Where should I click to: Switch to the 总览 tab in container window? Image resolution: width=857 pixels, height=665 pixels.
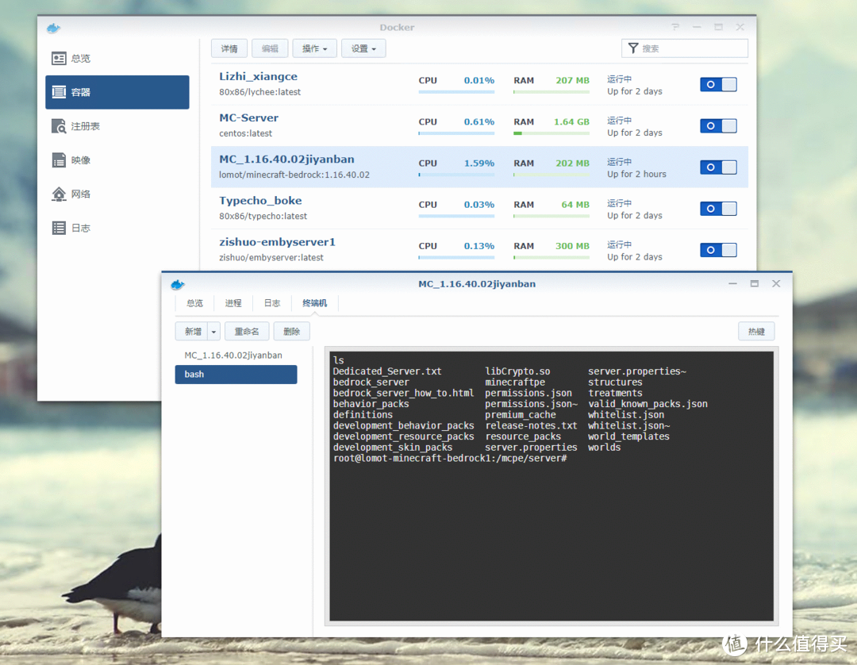[194, 303]
